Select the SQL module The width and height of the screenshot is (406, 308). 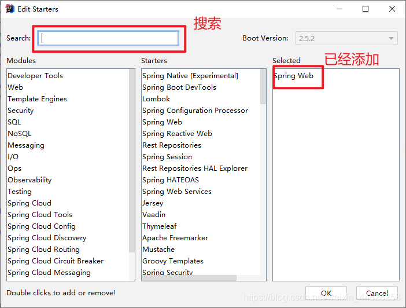[x=14, y=122]
